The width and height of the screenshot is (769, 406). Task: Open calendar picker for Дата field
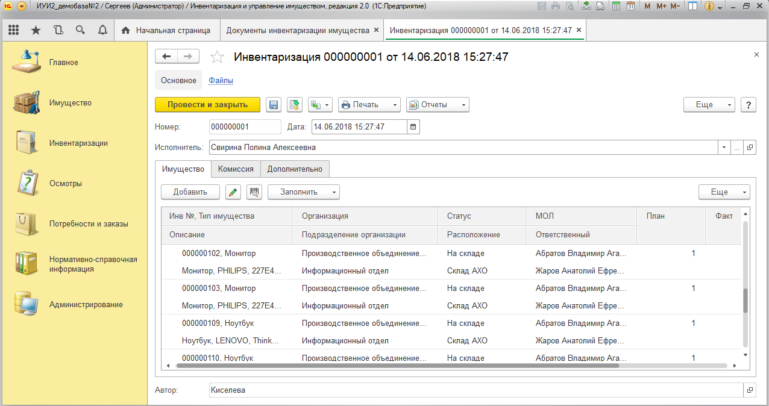413,127
